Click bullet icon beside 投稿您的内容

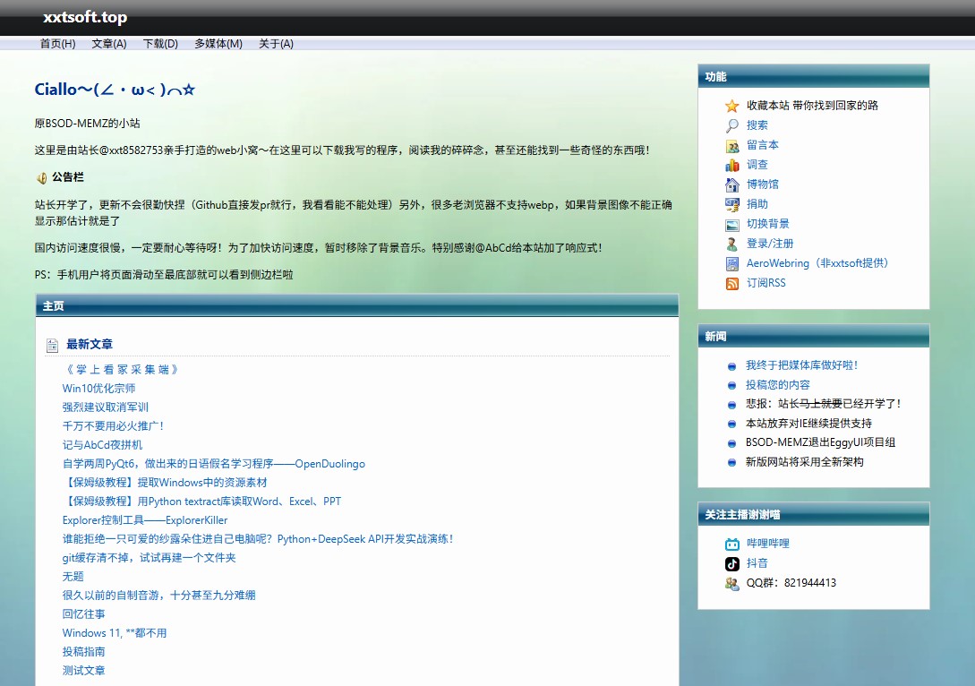click(x=731, y=386)
